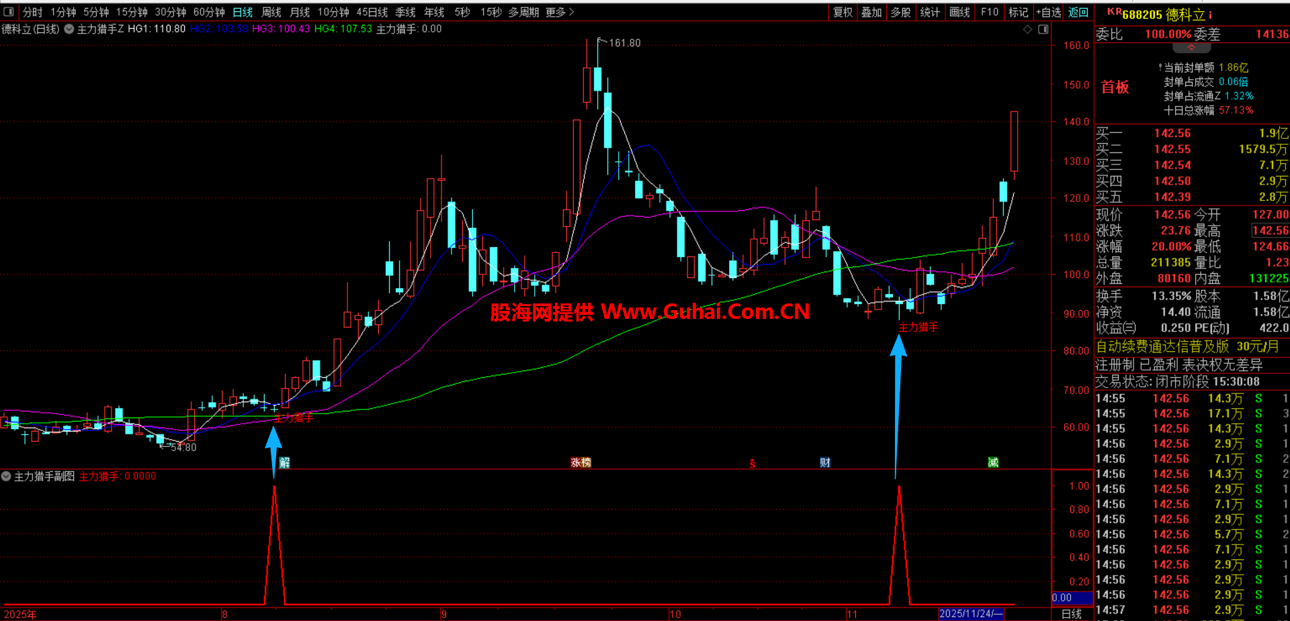This screenshot has height=621, width=1290.
Task: Switch to the 周线 weekly period
Action: [x=271, y=12]
